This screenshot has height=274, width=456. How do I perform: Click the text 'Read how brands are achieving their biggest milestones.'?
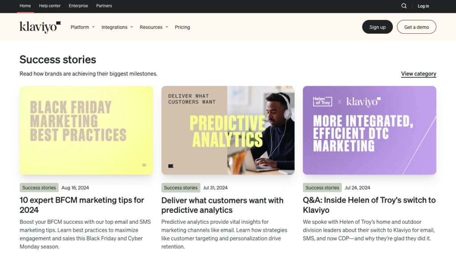89,74
